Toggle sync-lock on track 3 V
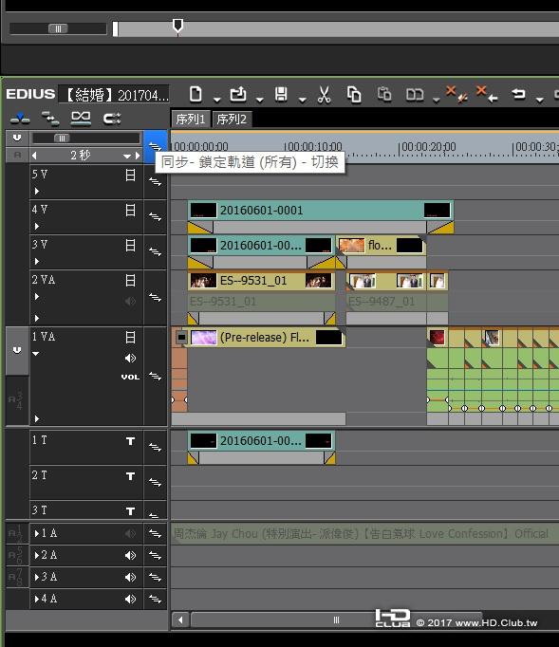Screen dimensions: 559x647 156,251
